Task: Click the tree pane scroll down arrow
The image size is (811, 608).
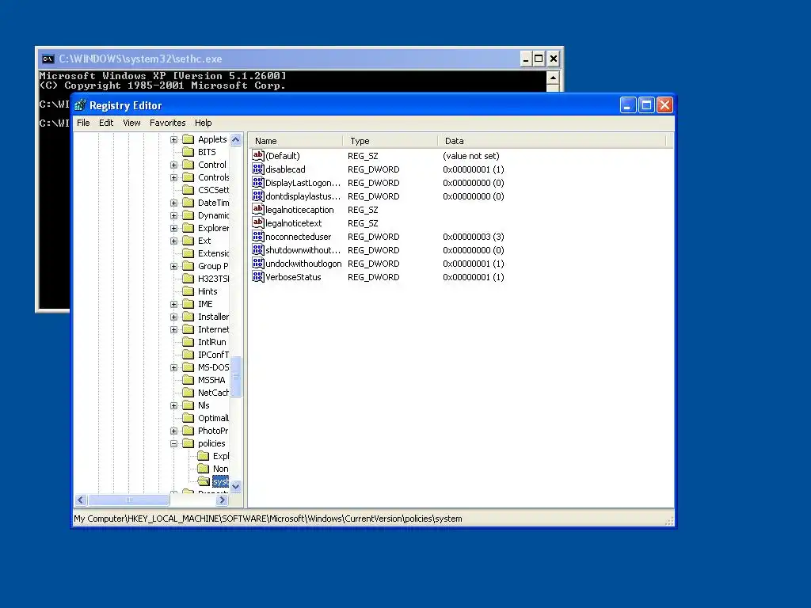Action: [236, 486]
